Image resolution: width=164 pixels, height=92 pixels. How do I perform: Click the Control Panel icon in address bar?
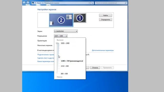(x=33, y=3)
